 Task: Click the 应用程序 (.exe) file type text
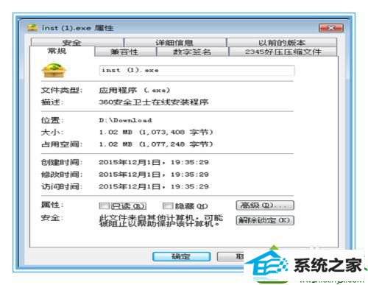pos(135,90)
